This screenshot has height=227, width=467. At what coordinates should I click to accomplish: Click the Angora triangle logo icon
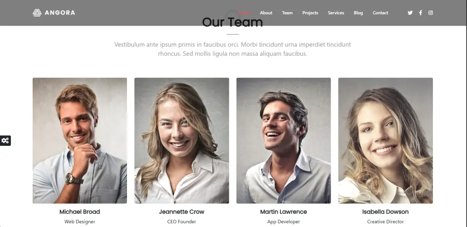(37, 13)
